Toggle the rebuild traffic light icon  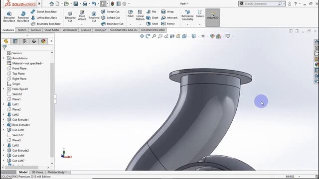pos(112,3)
